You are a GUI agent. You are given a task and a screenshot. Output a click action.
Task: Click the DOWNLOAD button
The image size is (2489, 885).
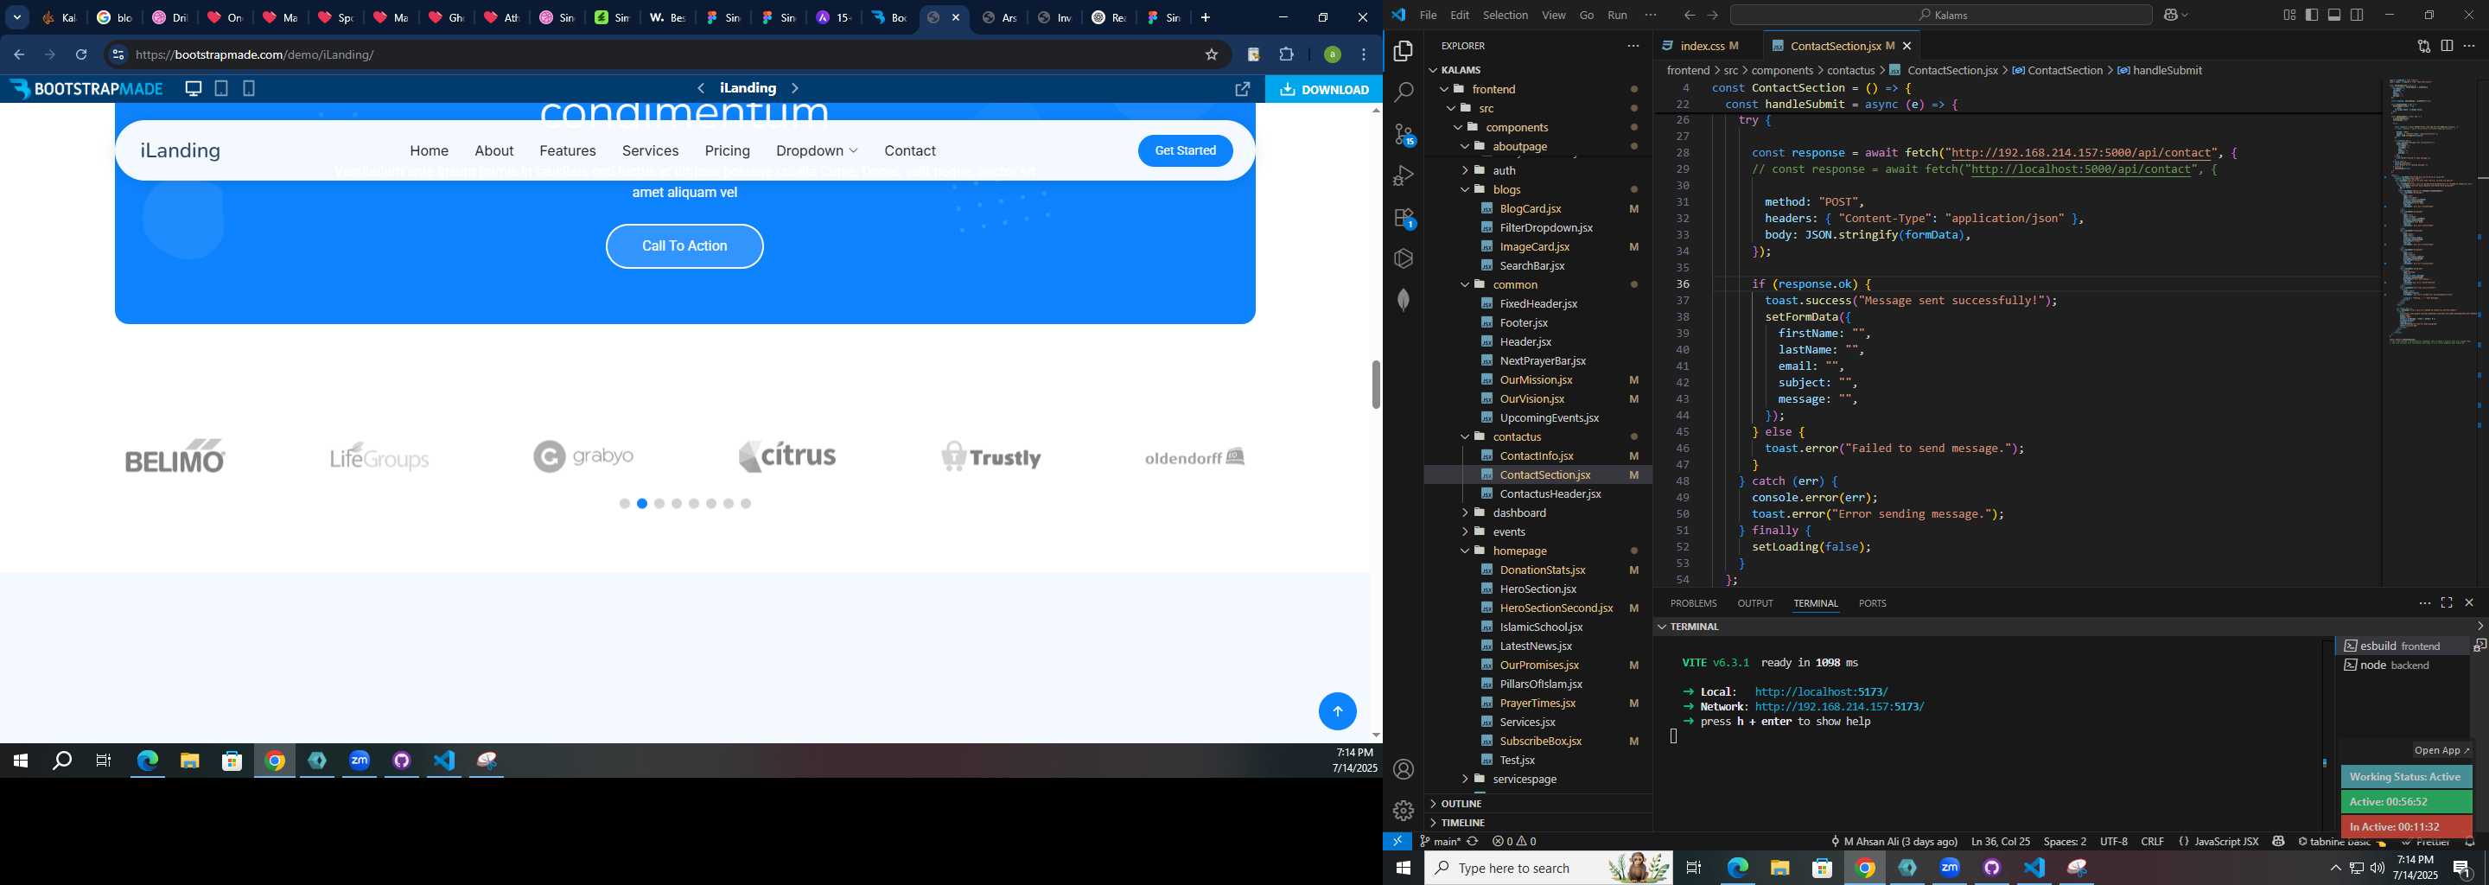point(1323,89)
